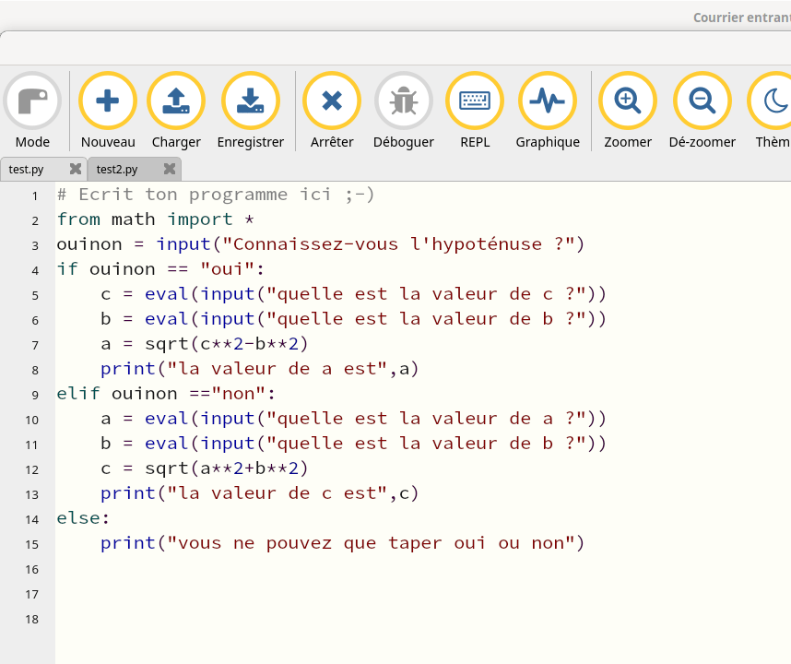This screenshot has width=791, height=664.
Task: Click the 'quelle est la valeur de c ?' string
Action: click(x=426, y=294)
